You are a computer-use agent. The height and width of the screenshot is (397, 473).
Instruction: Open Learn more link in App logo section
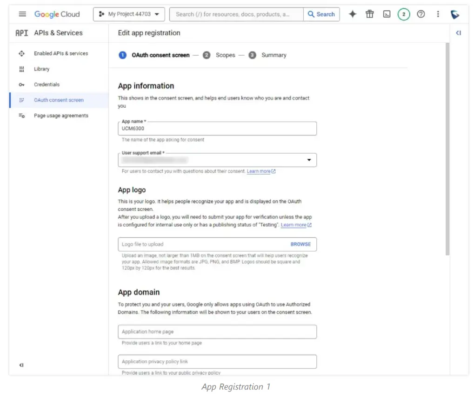296,225
